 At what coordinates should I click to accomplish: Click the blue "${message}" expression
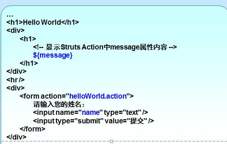pyautogui.click(x=53, y=55)
